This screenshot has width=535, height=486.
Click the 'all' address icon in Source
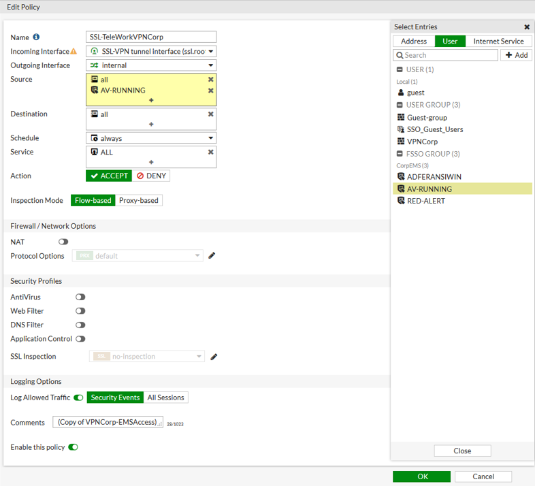95,79
